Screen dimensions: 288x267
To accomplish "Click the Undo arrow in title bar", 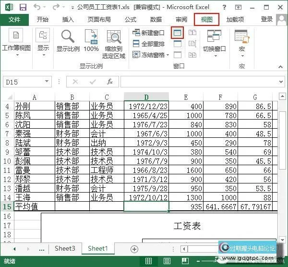I will point(38,7).
